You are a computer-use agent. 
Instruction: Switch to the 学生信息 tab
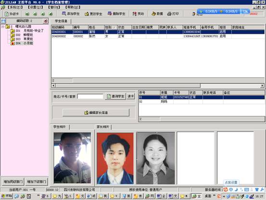61,21
